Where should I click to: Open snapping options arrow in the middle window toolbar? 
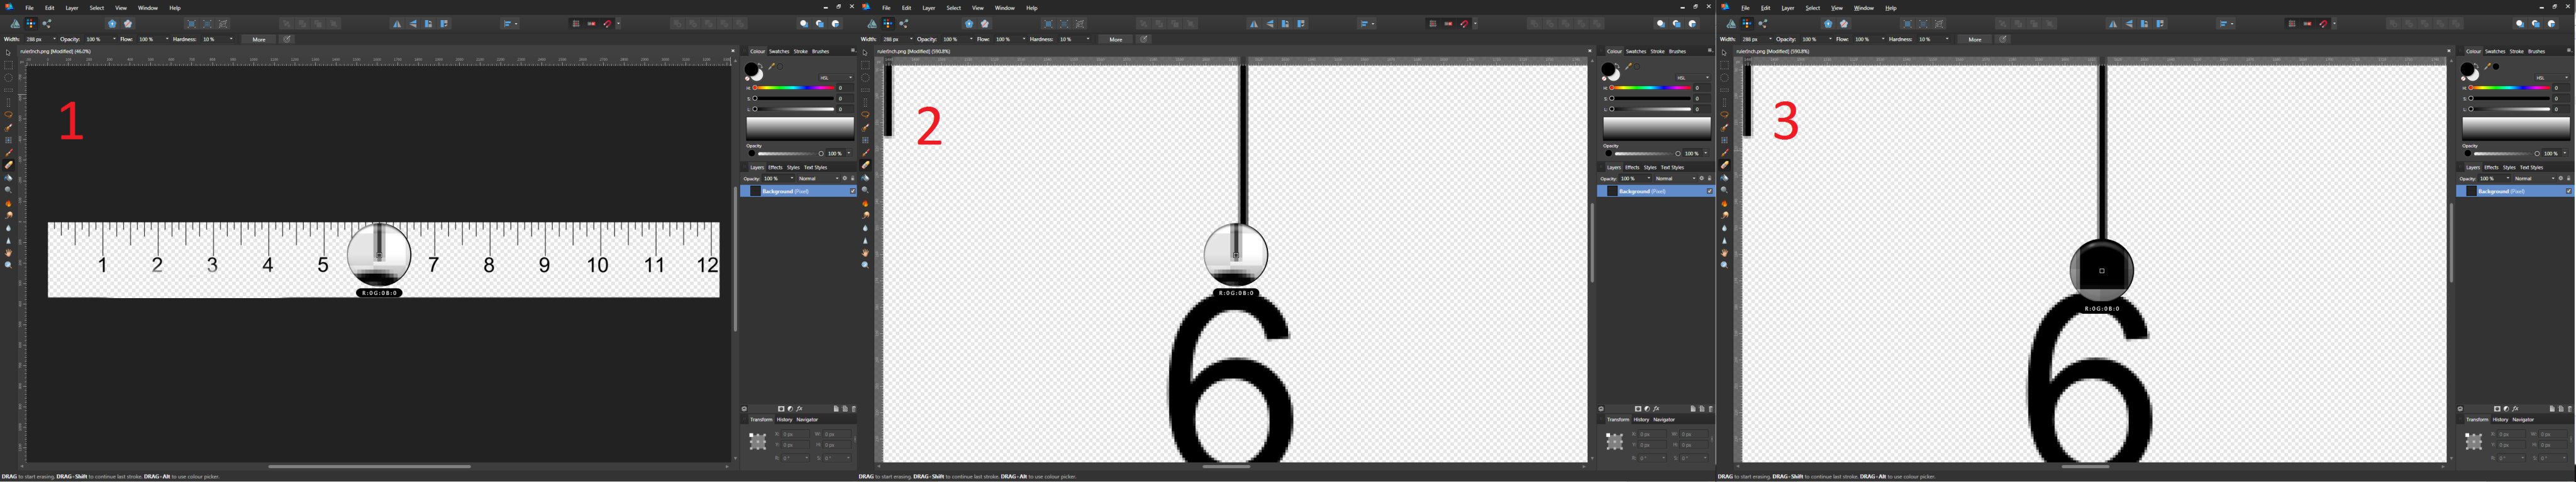1476,23
